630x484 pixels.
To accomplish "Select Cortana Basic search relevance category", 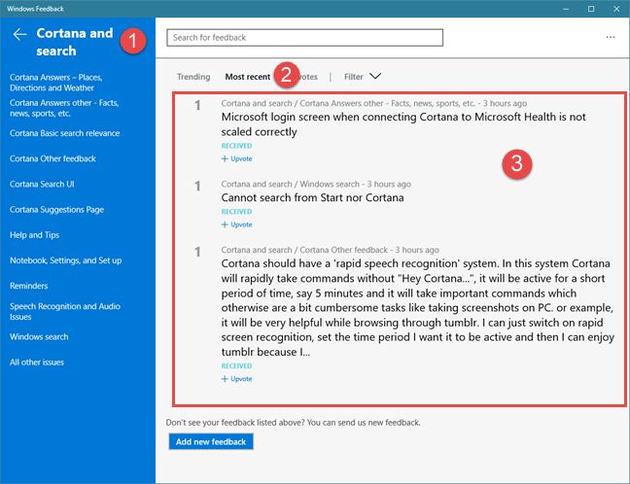I will tap(65, 133).
